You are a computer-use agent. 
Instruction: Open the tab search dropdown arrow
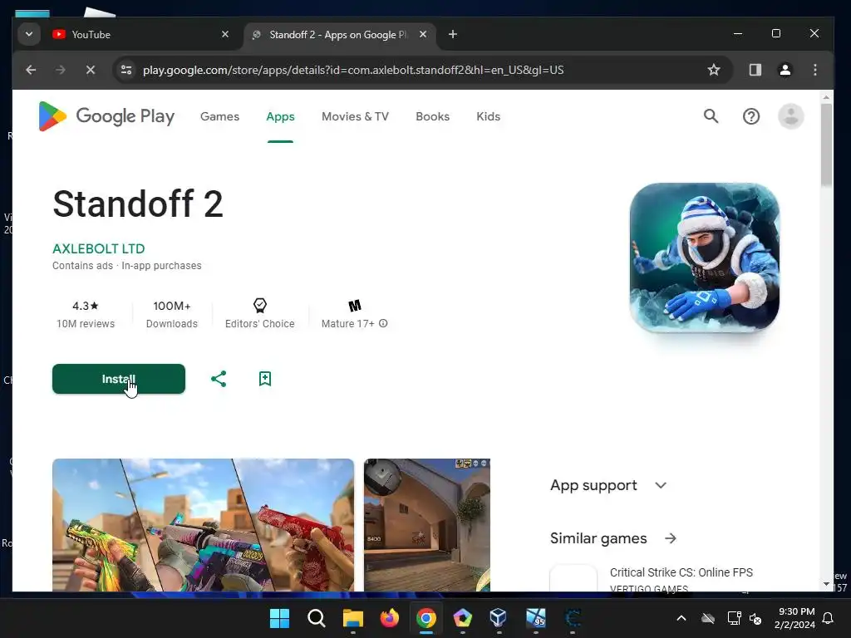[x=29, y=34]
